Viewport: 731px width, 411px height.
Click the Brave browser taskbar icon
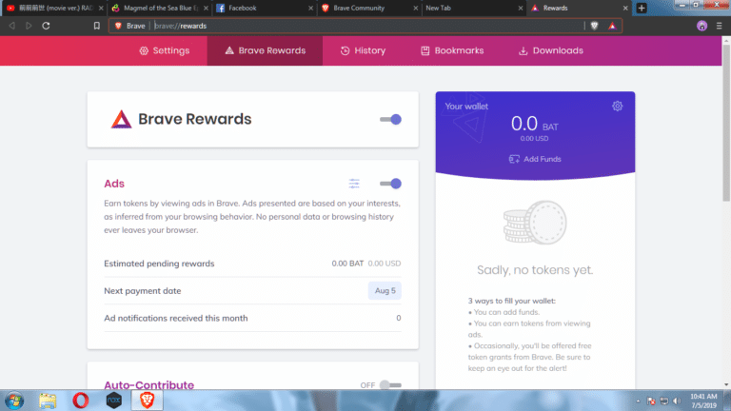click(147, 401)
